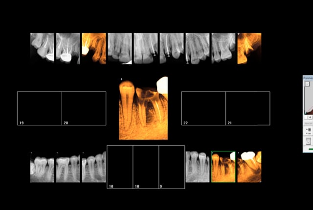Select empty image slot 22
Screen dimensions: 313x210
tap(203, 108)
